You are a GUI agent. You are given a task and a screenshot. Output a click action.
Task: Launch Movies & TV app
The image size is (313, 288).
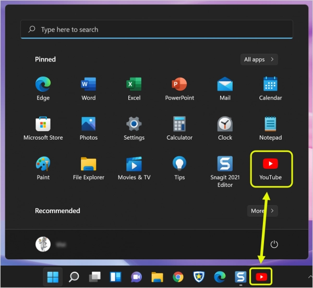coord(134,168)
